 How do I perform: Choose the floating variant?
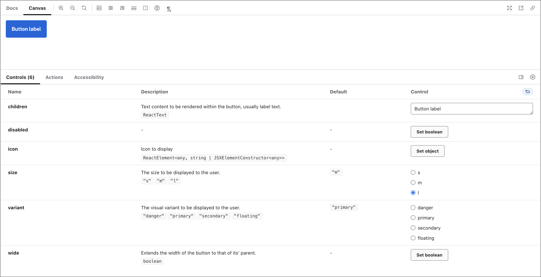pyautogui.click(x=413, y=238)
